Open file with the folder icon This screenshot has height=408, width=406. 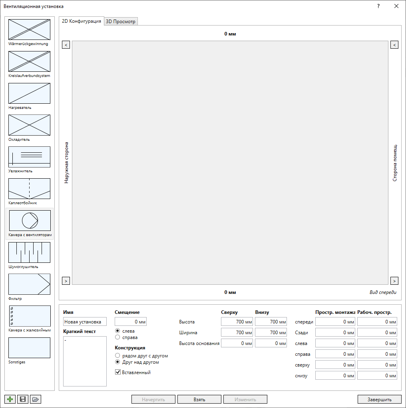(x=36, y=399)
